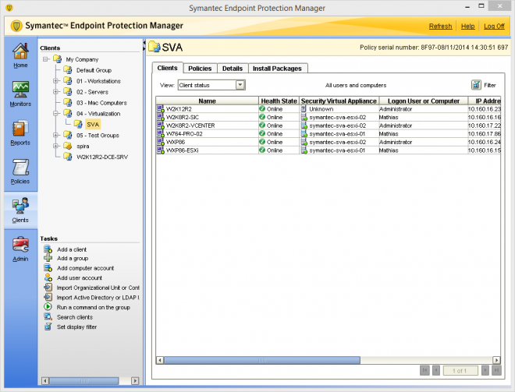This screenshot has height=392, width=515.
Task: Collapse the left pane splitter arrow
Action: pyautogui.click(x=144, y=42)
